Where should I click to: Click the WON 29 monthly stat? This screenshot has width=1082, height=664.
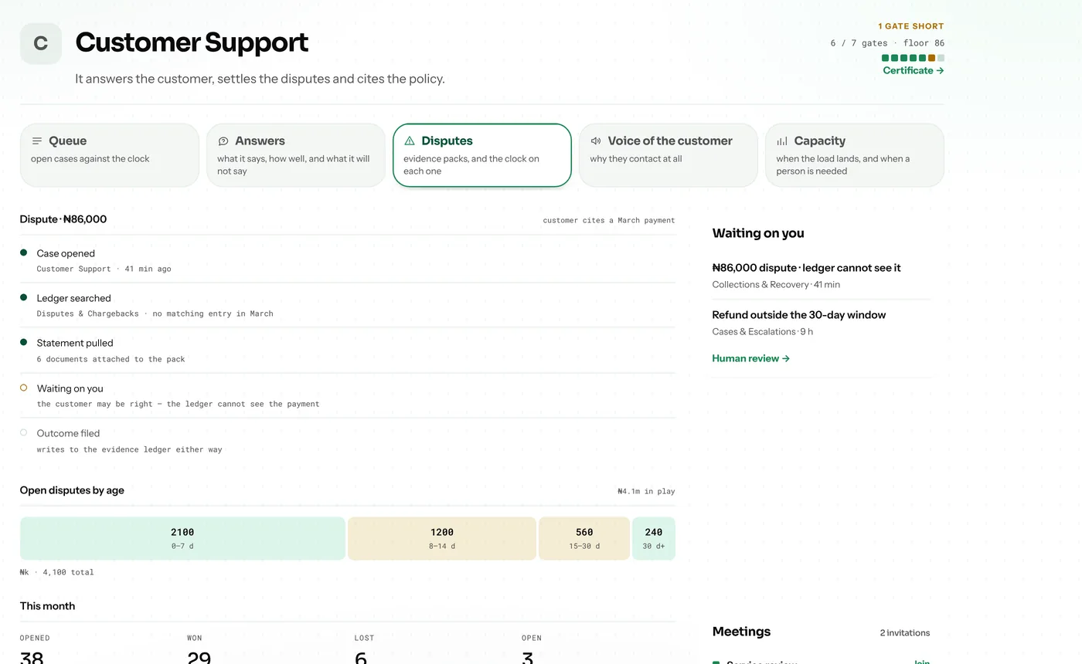(x=199, y=649)
